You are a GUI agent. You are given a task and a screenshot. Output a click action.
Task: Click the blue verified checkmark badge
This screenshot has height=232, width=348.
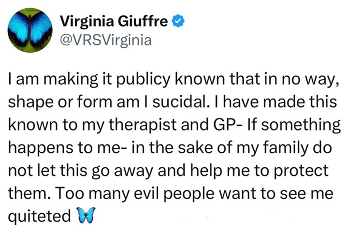pyautogui.click(x=178, y=21)
